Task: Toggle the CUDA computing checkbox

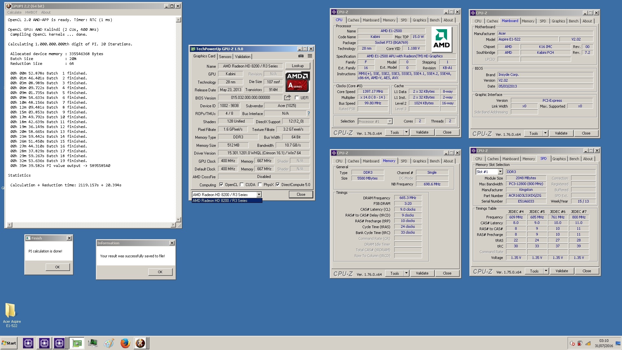Action: (242, 185)
